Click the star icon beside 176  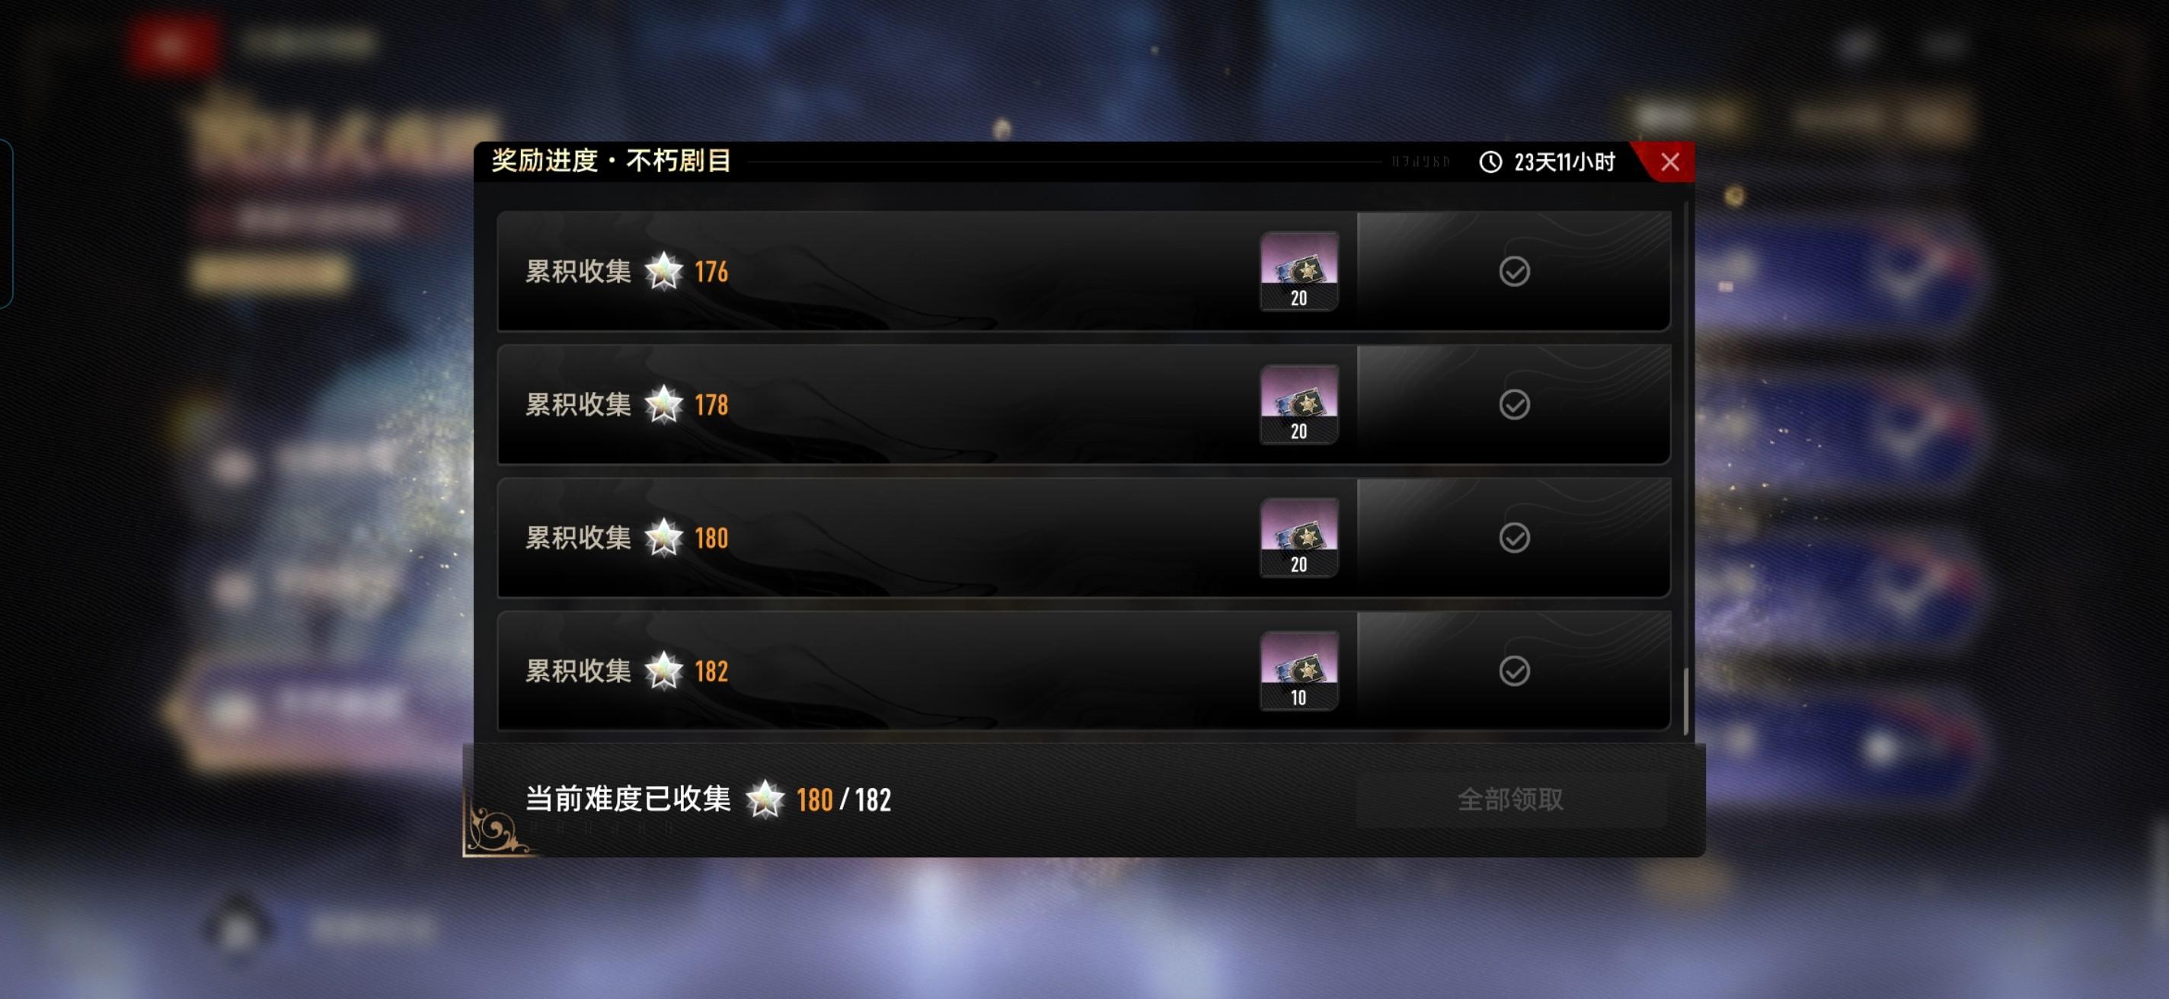pyautogui.click(x=663, y=271)
